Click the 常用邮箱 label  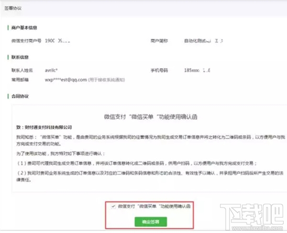point(20,80)
